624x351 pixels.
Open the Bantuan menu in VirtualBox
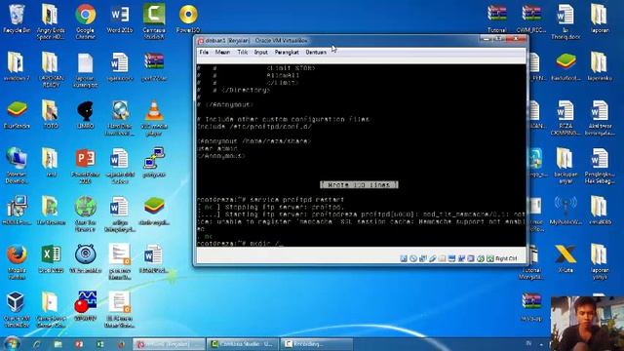(316, 52)
